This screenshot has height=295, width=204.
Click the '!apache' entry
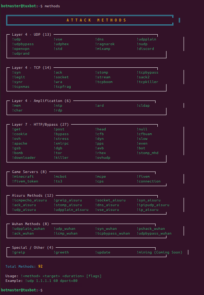point(20,143)
